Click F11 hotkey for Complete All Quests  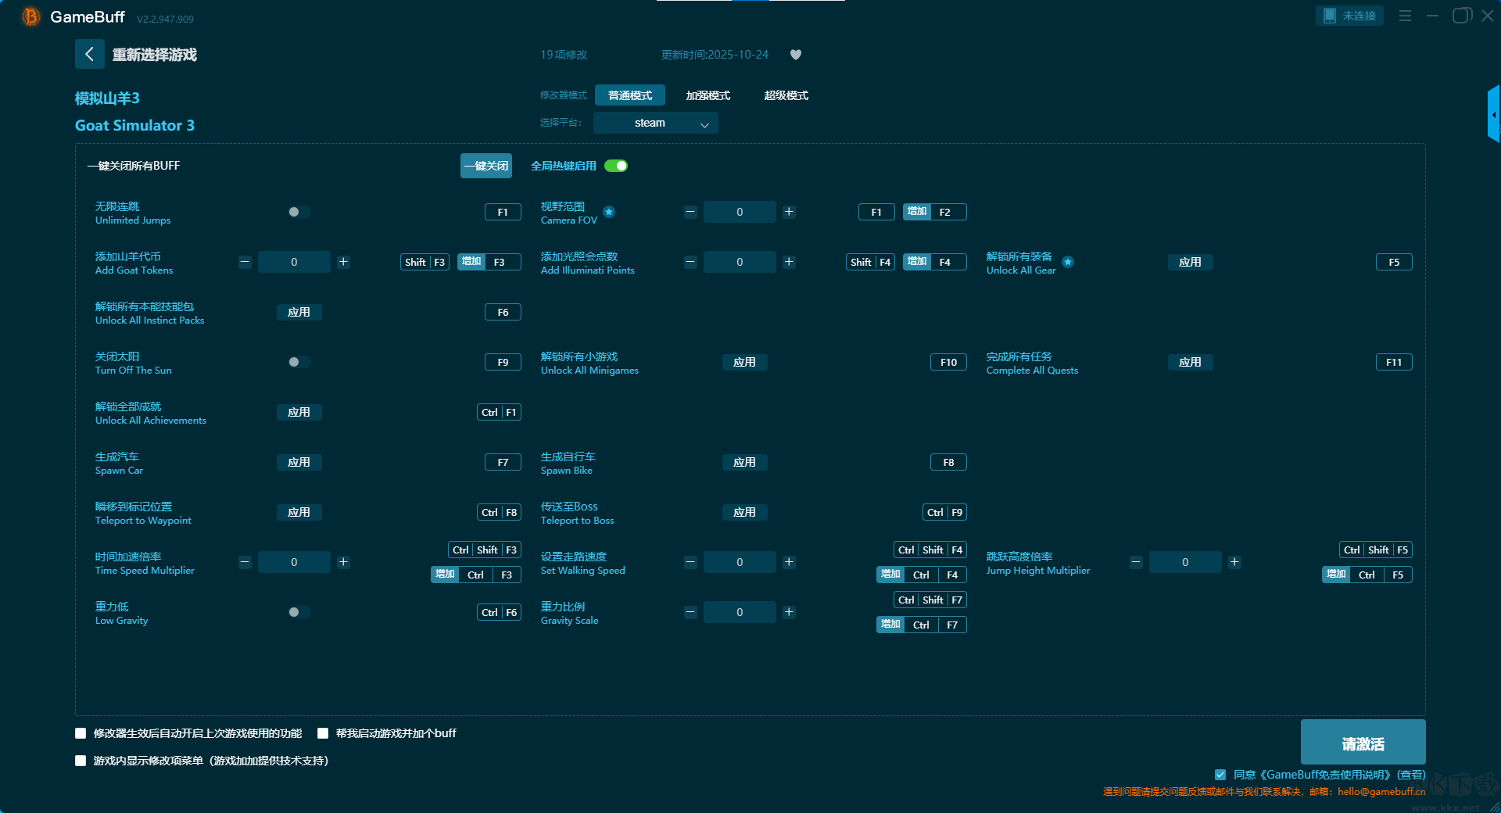pyautogui.click(x=1394, y=362)
